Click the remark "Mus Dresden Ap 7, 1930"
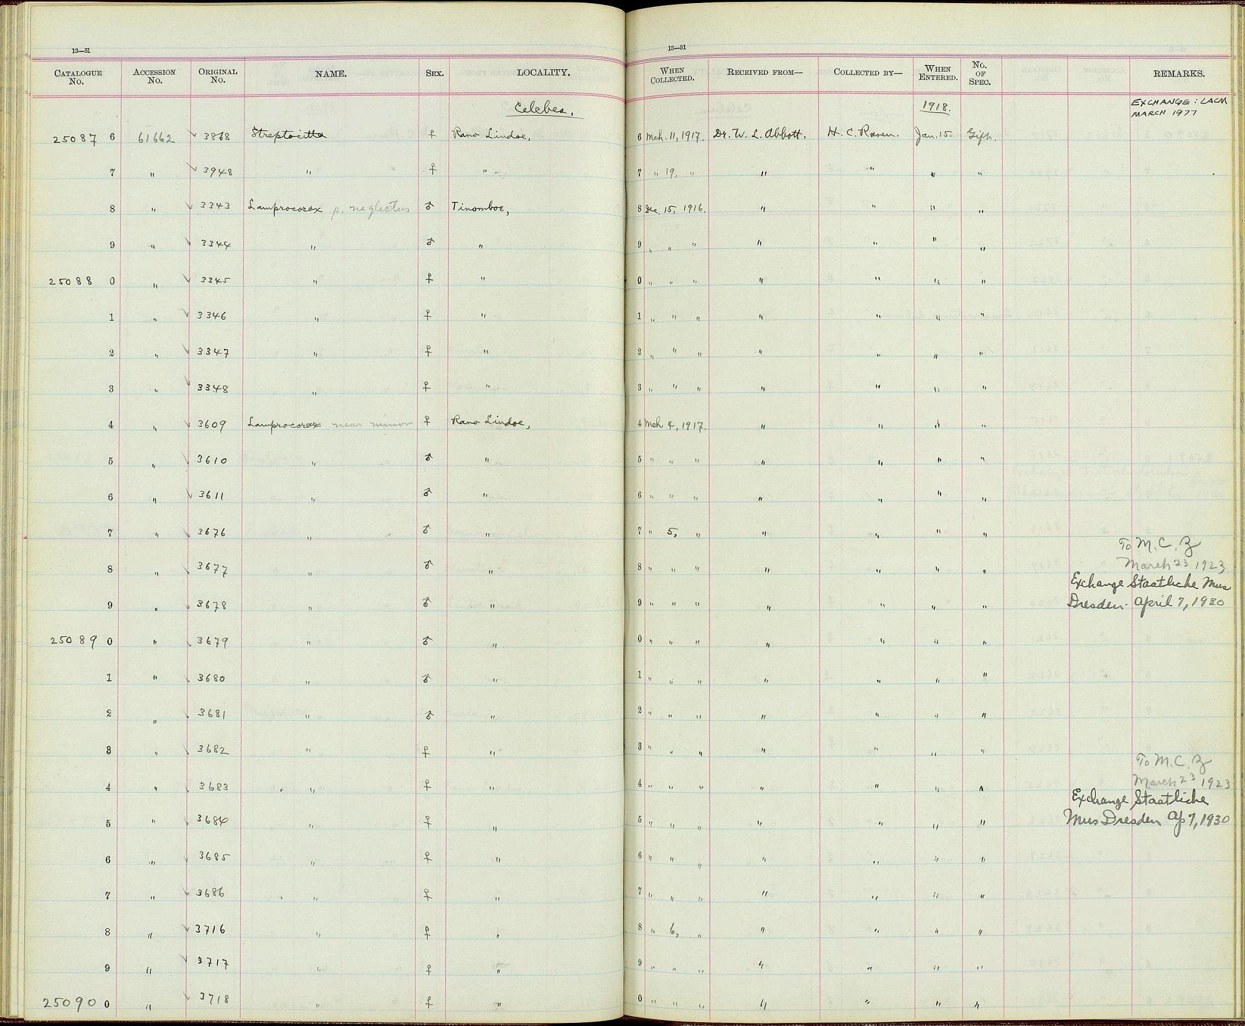1245x1026 pixels. click(x=1147, y=820)
